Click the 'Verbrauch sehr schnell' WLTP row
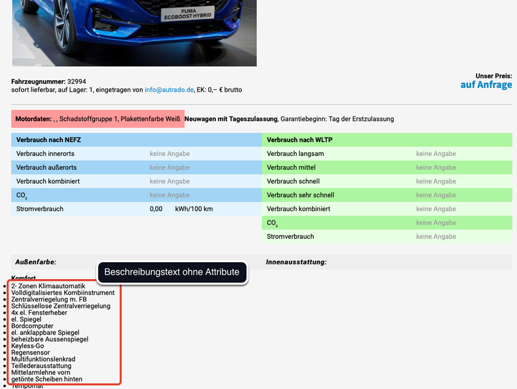 tap(301, 195)
